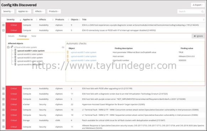207x131 pixels.
Task: Click into the Search input field
Action: click(x=189, y=11)
